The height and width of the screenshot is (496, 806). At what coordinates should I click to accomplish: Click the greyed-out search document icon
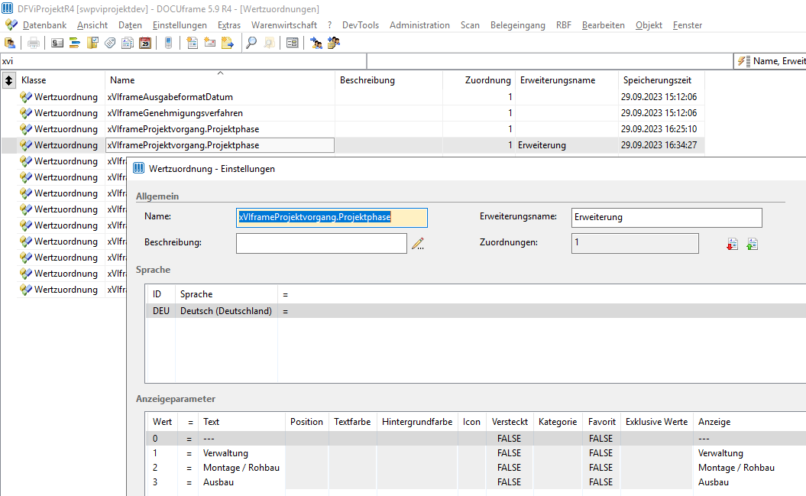tap(269, 43)
